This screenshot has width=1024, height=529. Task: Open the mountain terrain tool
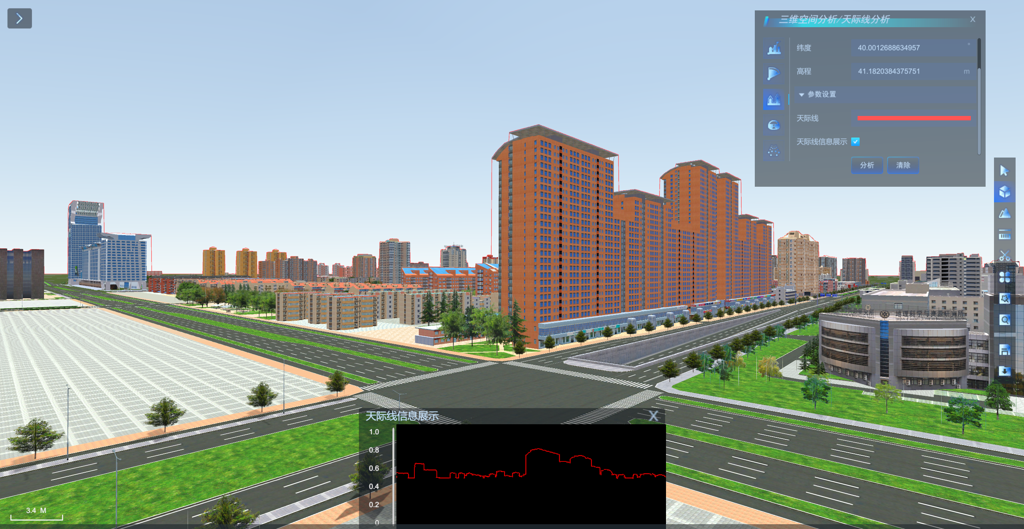coord(1004,214)
